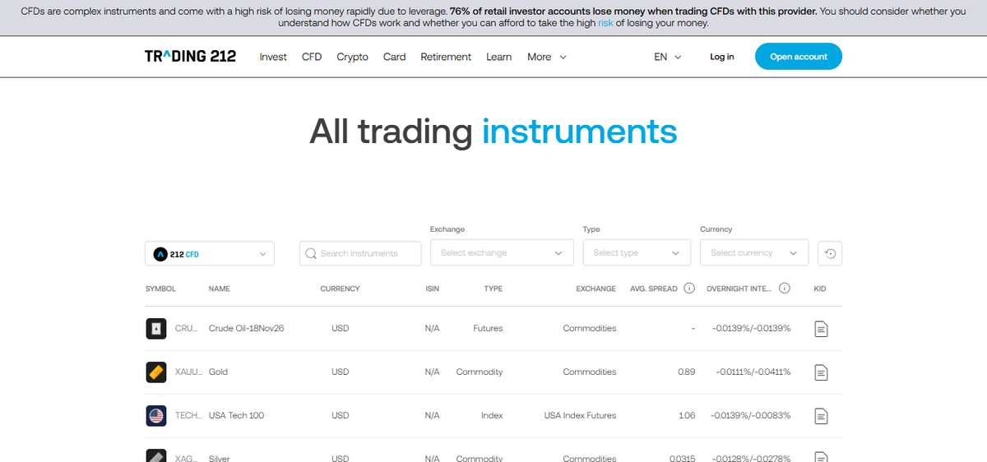Click the Trading 212 logo
This screenshot has width=987, height=462.
[190, 57]
